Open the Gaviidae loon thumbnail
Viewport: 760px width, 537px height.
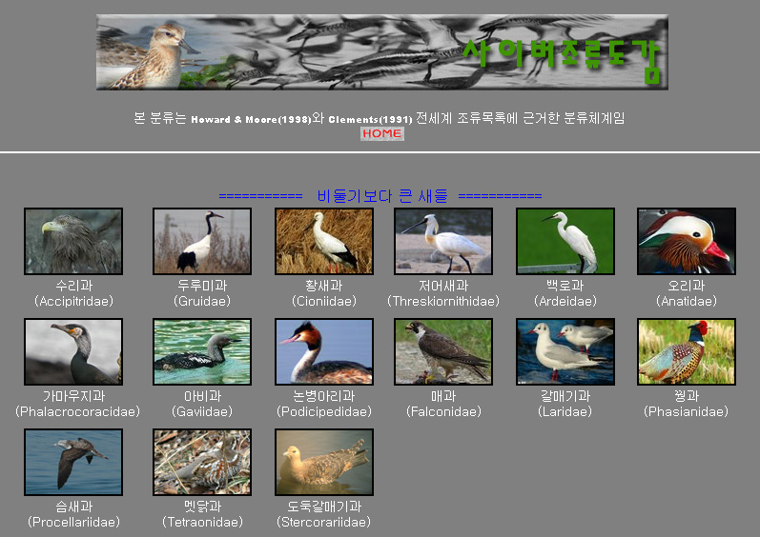pyautogui.click(x=202, y=351)
